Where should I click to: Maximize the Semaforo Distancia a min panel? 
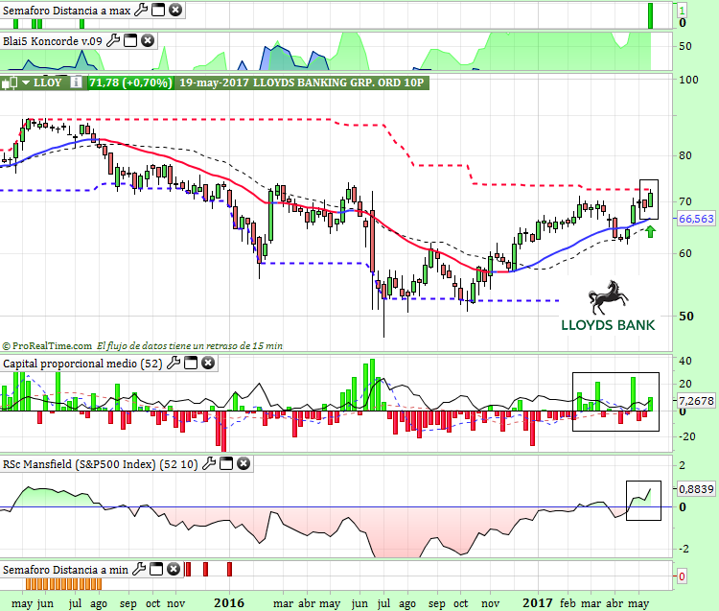(x=156, y=569)
